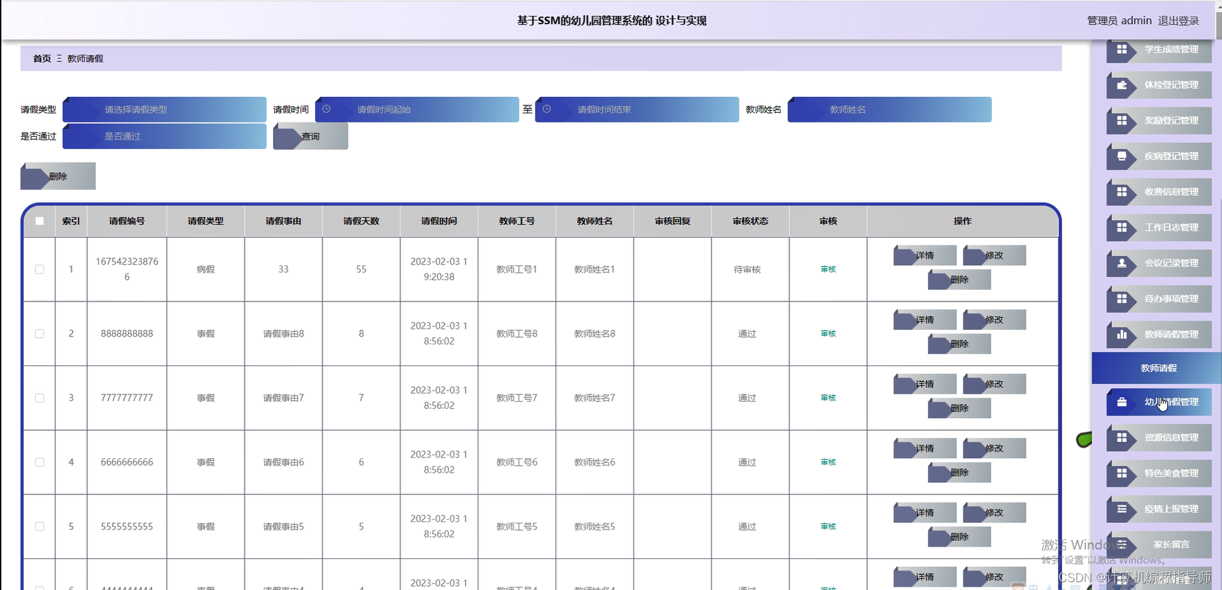This screenshot has height=590, width=1222.
Task: Click the 待办事项管理 grid icon
Action: tap(1121, 298)
